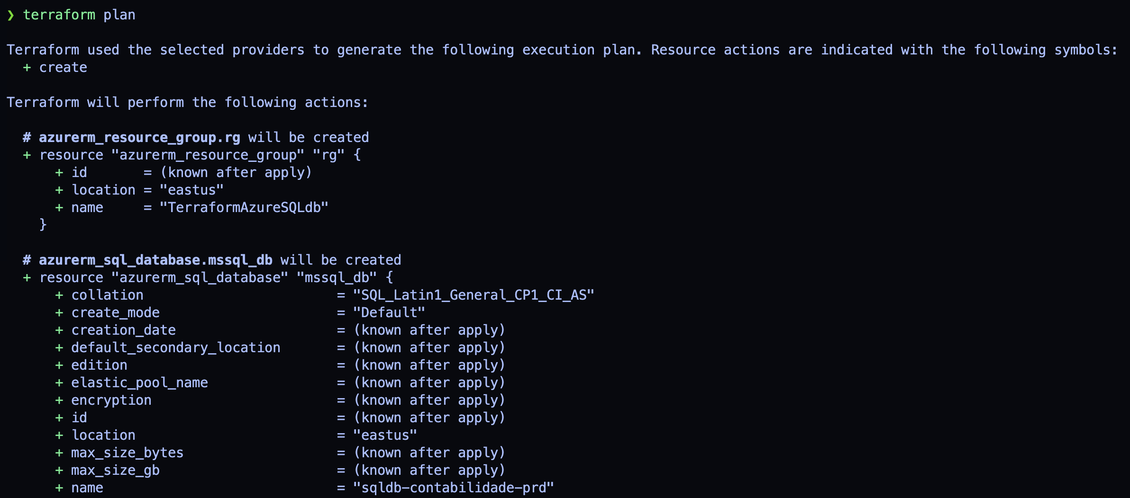Click the "sqldb-contabilidade-prd" name value
The height and width of the screenshot is (498, 1130).
454,488
